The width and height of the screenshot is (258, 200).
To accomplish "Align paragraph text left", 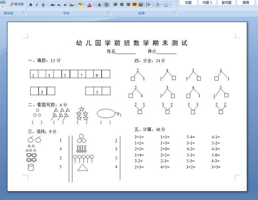I will 115,5.
